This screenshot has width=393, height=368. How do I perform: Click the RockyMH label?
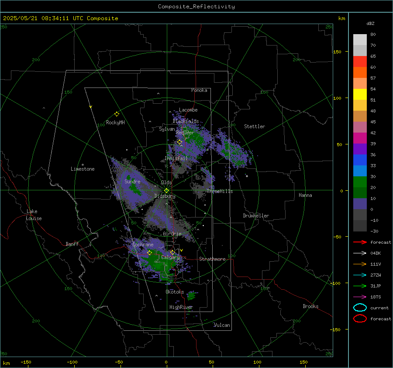pos(115,123)
